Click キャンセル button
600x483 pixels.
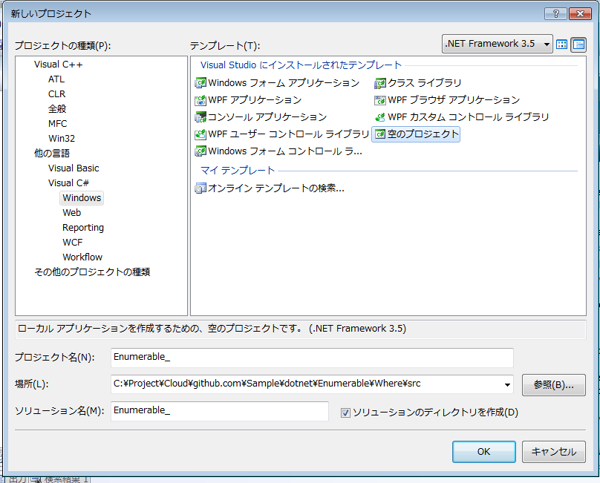(x=554, y=452)
